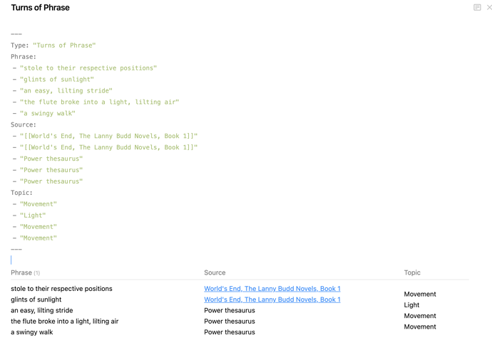Screen dimensions: 492x345
Task: Click the Source column header
Action: 215,272
